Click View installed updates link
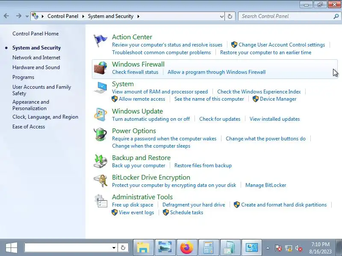342x256 pixels. pyautogui.click(x=274, y=119)
